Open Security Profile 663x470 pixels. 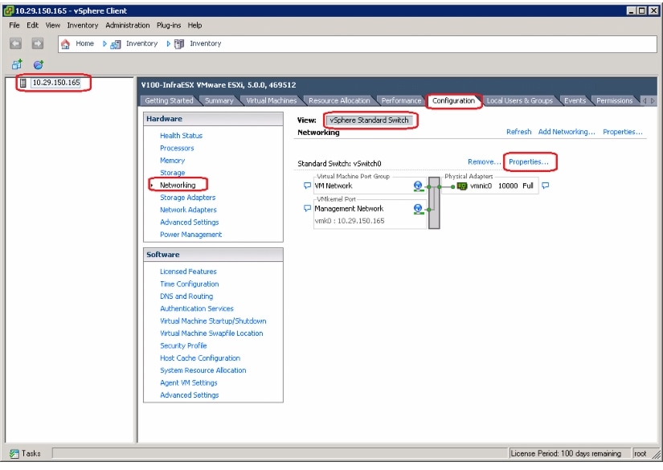pyautogui.click(x=183, y=345)
